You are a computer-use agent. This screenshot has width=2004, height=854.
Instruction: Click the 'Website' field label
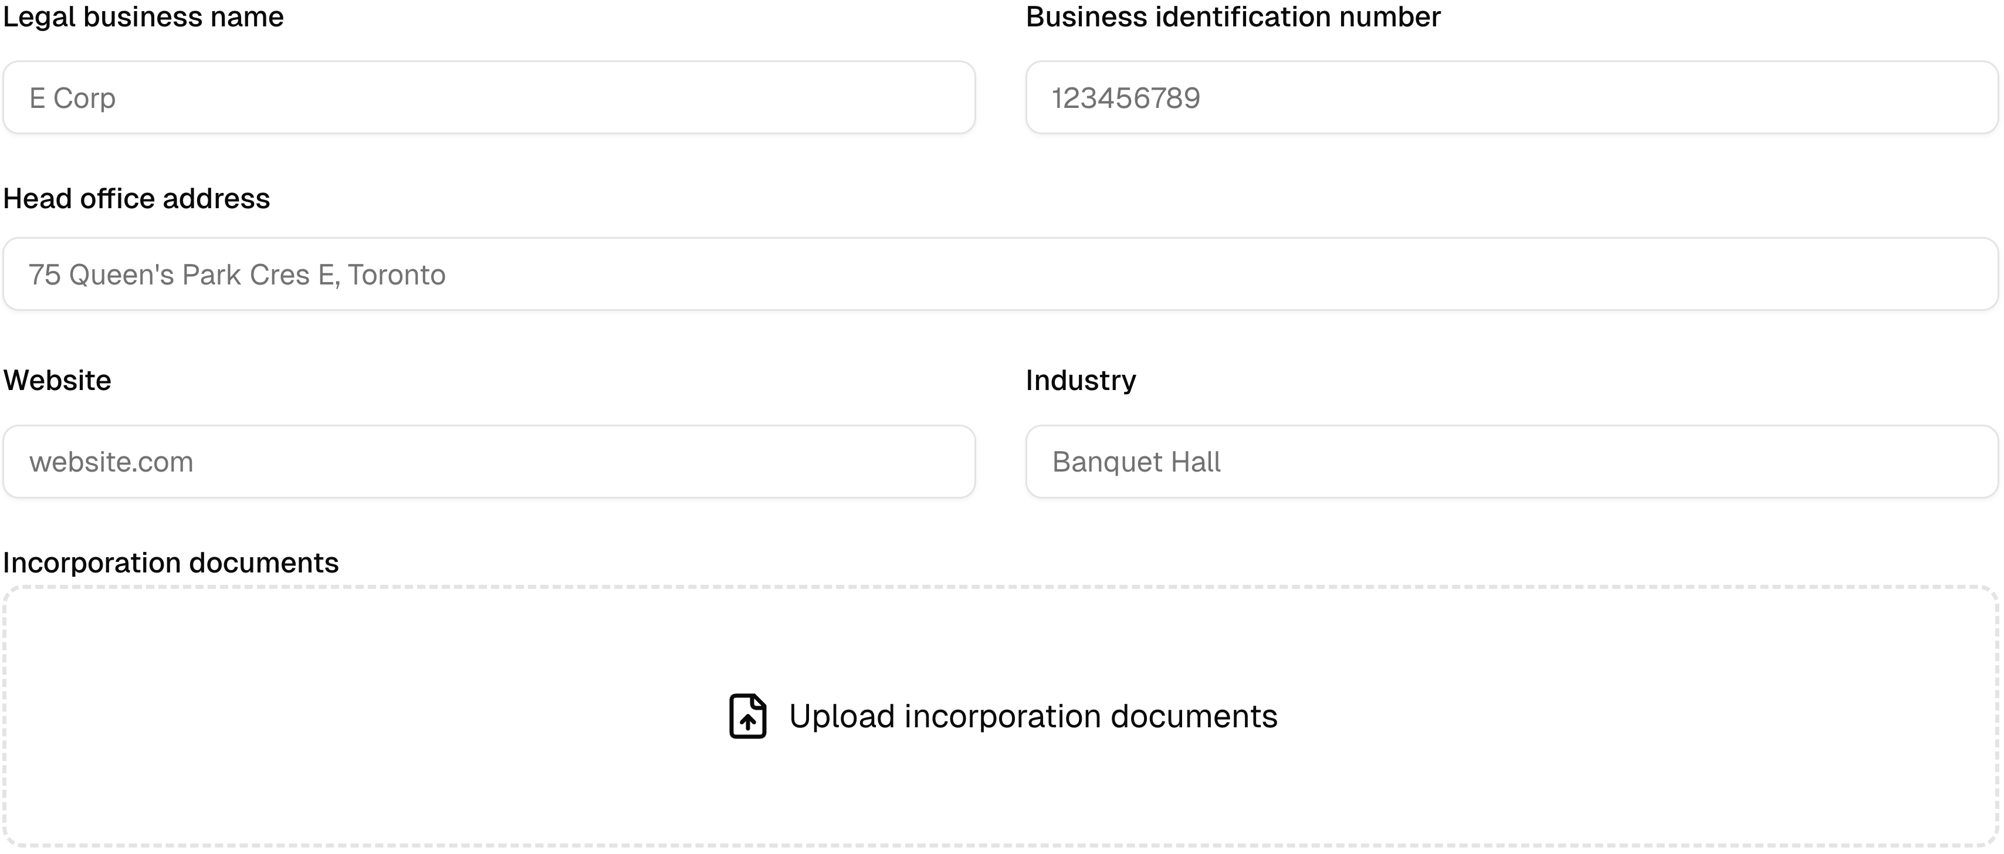[57, 381]
